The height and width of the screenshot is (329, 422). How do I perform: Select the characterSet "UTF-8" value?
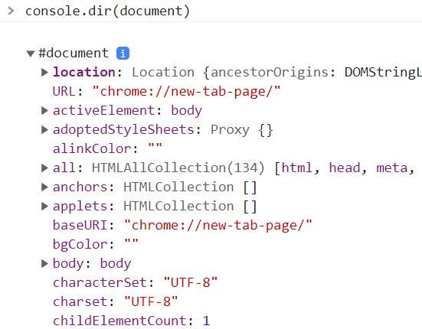(x=190, y=283)
